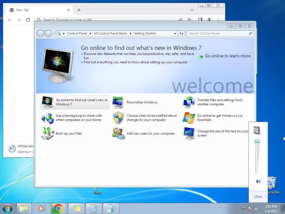Toggle Chrome side panel icon
This screenshot has width=285, height=214.
[x=200, y=19]
